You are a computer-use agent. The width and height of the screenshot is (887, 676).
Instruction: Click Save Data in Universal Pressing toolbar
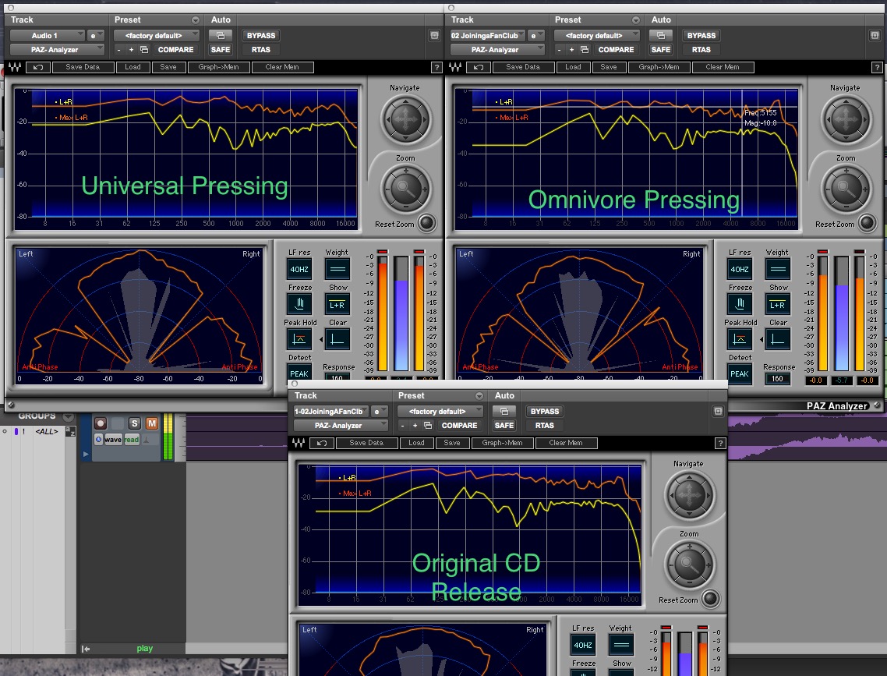point(82,67)
